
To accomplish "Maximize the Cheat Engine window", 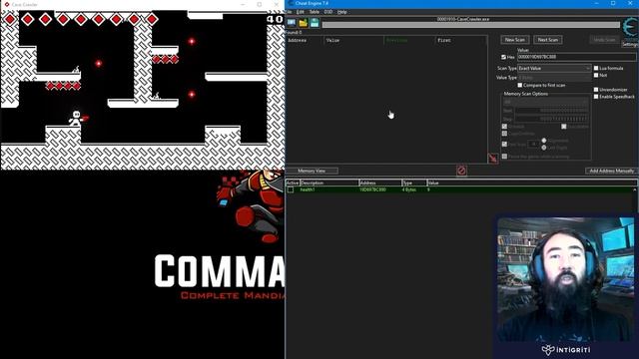I will click(x=613, y=3).
